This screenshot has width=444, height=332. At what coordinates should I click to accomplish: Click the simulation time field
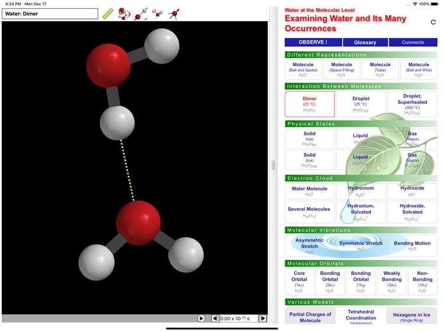[x=239, y=318]
